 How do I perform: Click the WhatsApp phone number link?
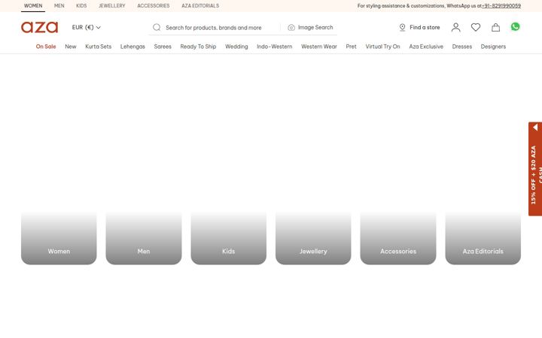501,6
